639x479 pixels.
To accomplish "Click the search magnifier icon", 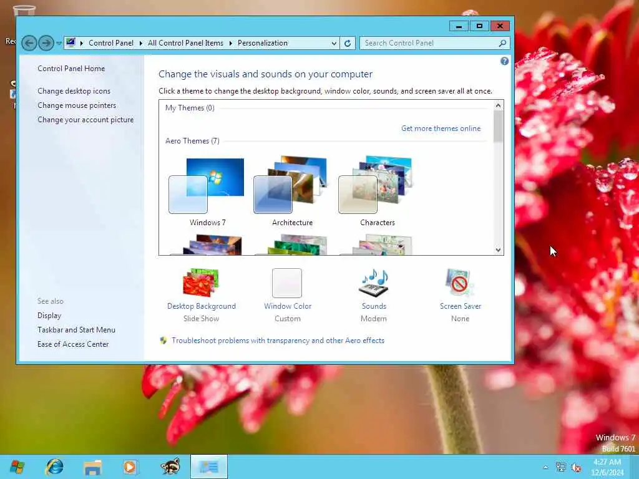I will (503, 43).
